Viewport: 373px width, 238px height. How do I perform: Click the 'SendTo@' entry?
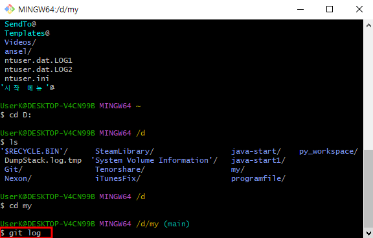click(x=21, y=24)
